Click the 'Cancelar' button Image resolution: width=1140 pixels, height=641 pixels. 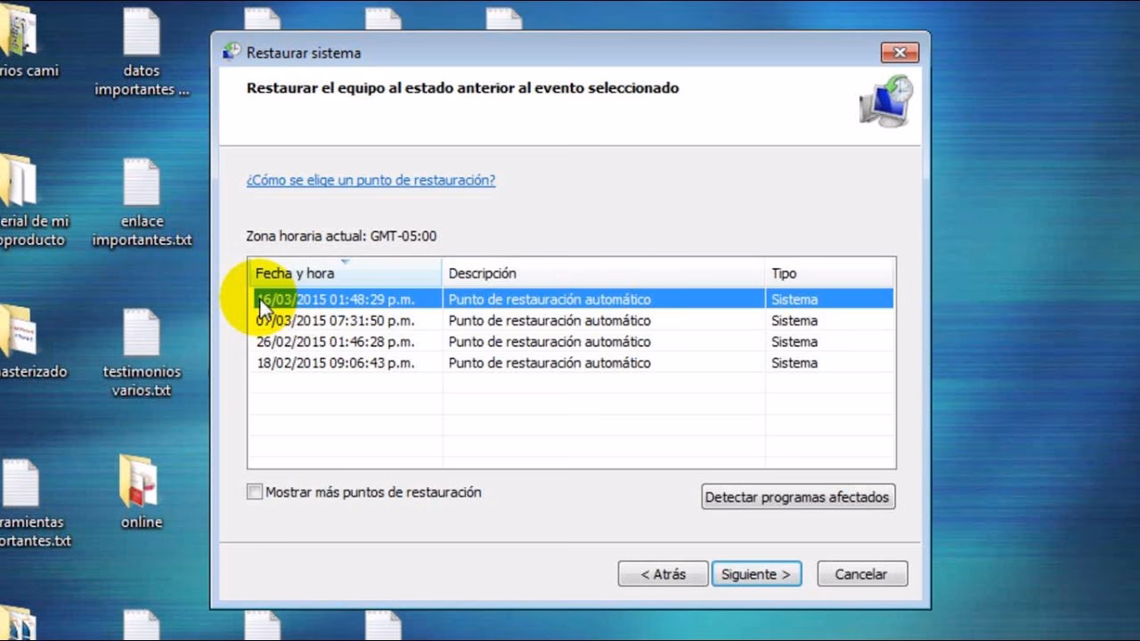[861, 573]
